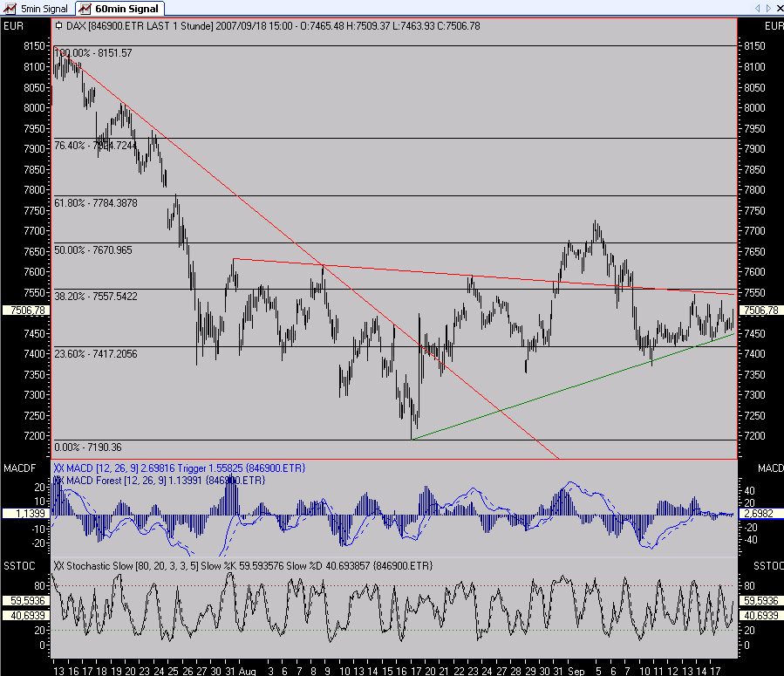The height and width of the screenshot is (676, 784).
Task: Click the 2,6982 MACD value on right axis
Action: click(x=761, y=514)
